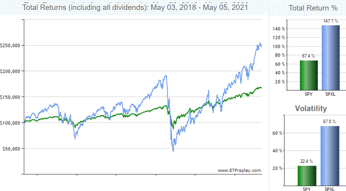Viewport: 346px width, 191px height.
Task: Click the 22.4 % volatility value label
Action: 306,161
